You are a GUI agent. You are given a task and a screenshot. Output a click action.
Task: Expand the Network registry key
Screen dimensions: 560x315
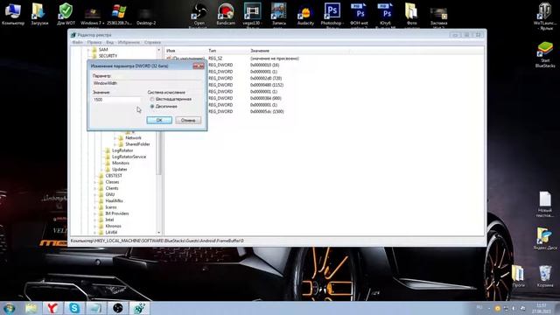point(115,138)
